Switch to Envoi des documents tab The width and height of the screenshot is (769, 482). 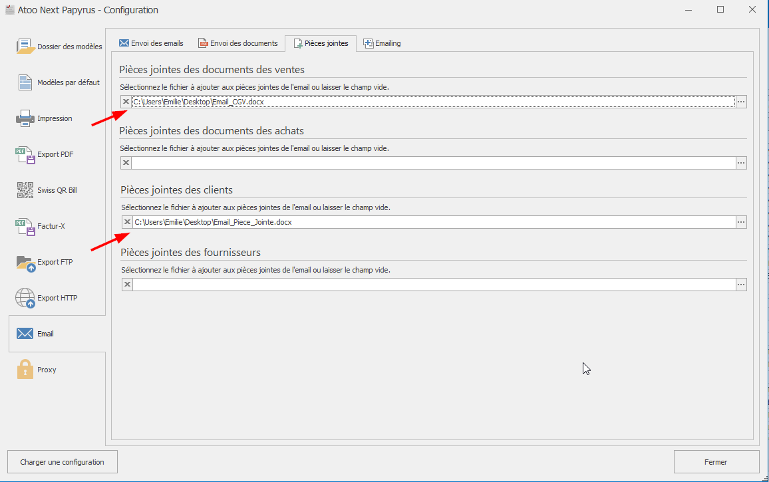(237, 43)
